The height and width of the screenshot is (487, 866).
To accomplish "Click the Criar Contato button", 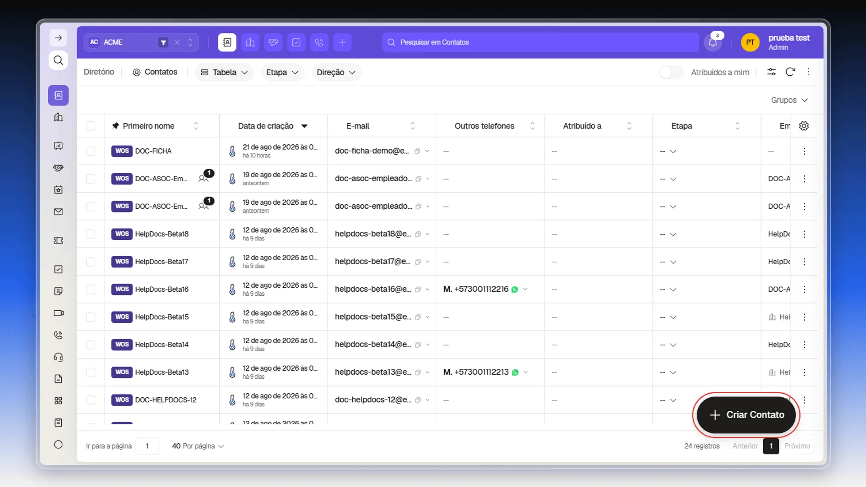I will coord(746,415).
